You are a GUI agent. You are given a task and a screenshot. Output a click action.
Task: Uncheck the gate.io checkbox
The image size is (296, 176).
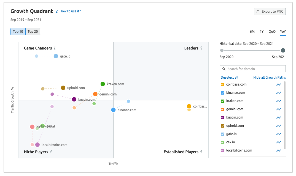pos(222,134)
